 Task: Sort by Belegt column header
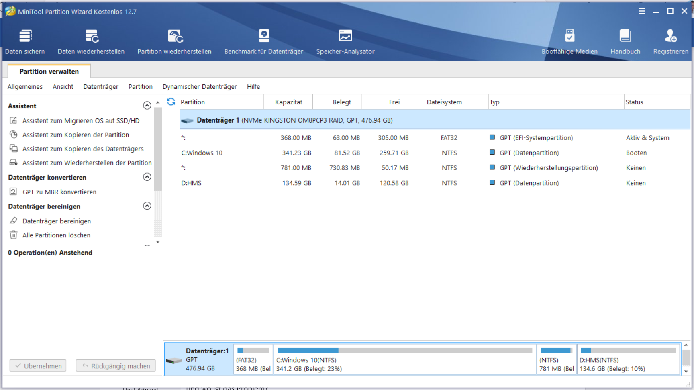tap(337, 102)
